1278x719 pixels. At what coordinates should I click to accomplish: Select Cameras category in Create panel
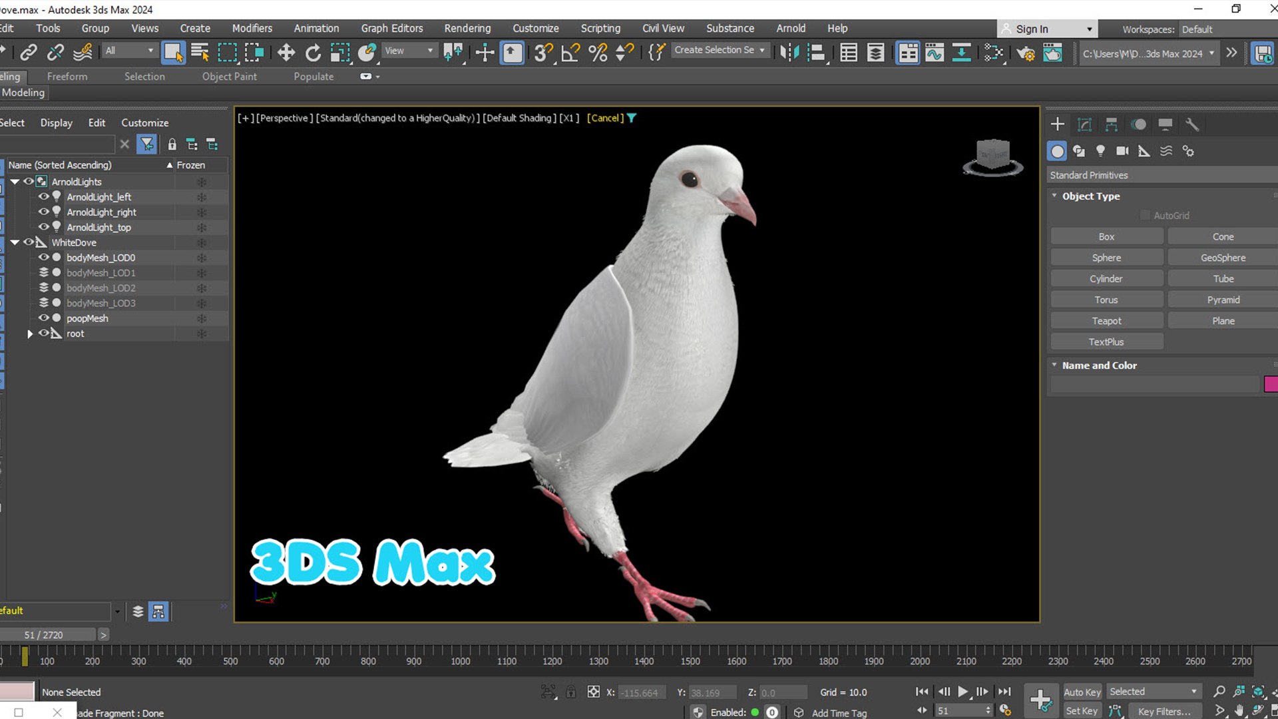[x=1122, y=151]
